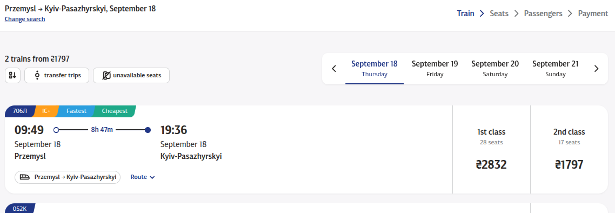The height and width of the screenshot is (213, 615).
Task: Click the IC+ train badge
Action: coord(45,111)
